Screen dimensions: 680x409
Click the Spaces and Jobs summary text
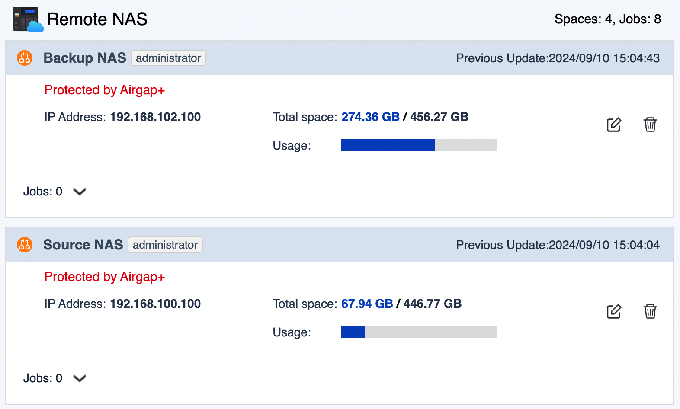pos(607,19)
